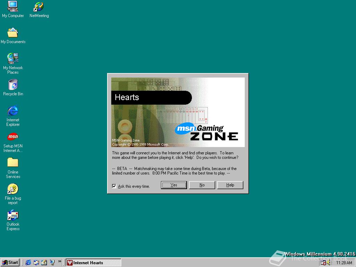Launch Outlook Express from Quick Launch bar
The width and height of the screenshot is (356, 267).
point(36,262)
